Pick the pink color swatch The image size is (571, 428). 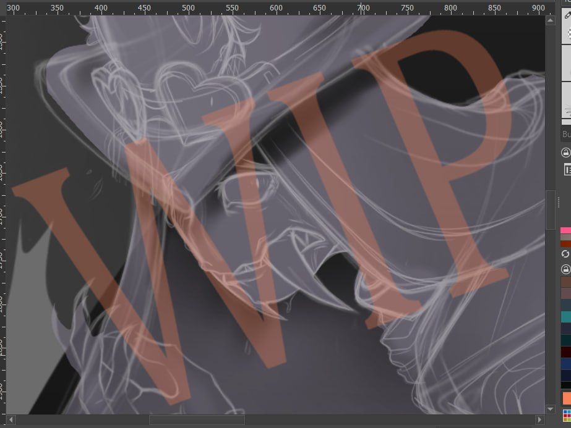[565, 230]
